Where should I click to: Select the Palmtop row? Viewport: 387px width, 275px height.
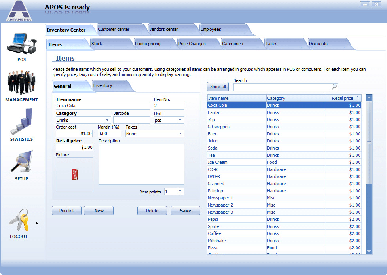click(x=284, y=191)
